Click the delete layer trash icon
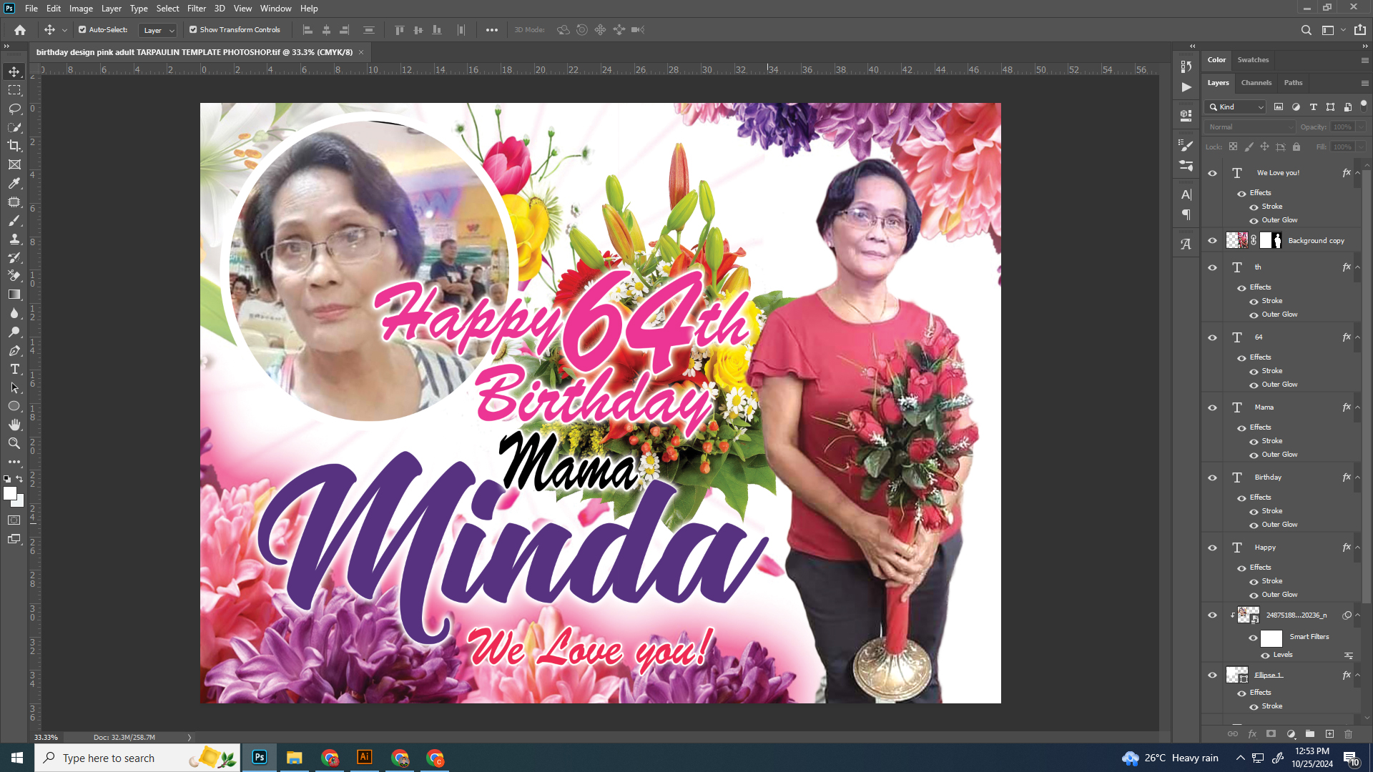 tap(1348, 734)
